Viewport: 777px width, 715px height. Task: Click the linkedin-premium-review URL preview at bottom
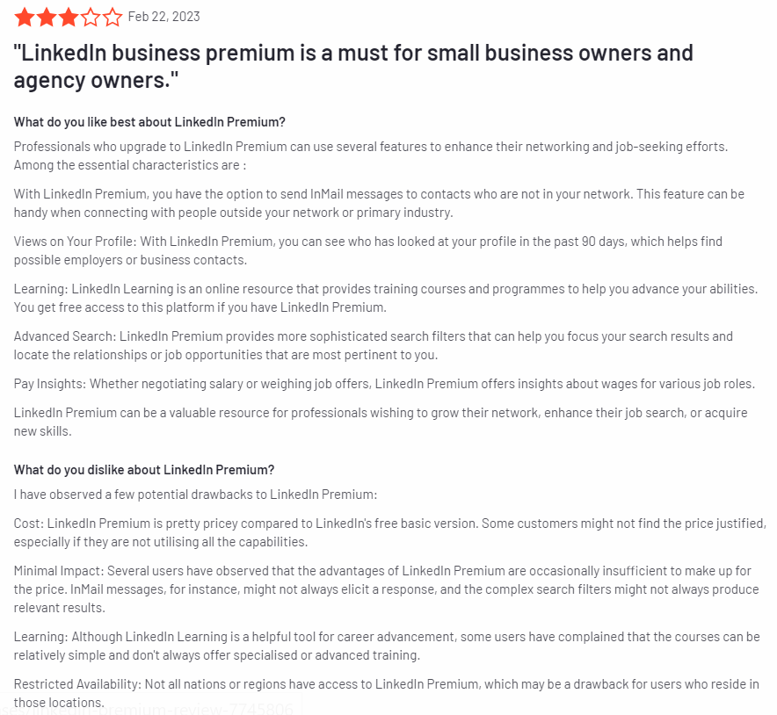point(149,709)
